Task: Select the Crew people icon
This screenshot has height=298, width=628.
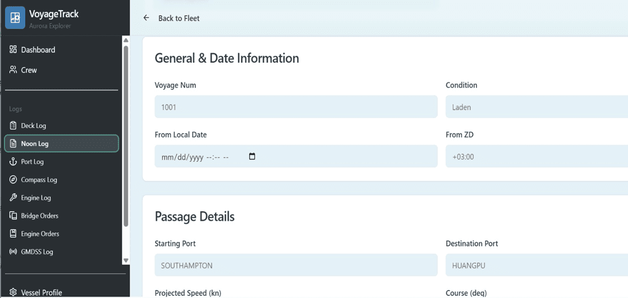Action: pos(13,70)
